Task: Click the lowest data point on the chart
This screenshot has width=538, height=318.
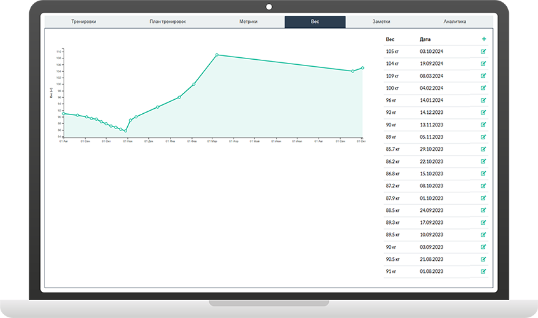Action: [x=125, y=131]
